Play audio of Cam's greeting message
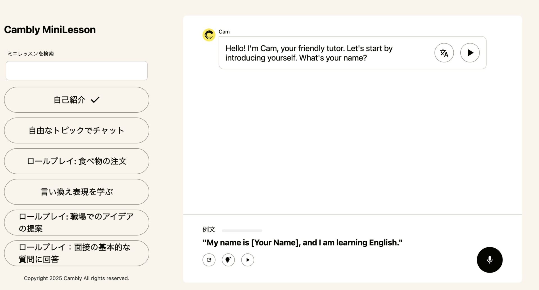The image size is (539, 290). click(470, 53)
